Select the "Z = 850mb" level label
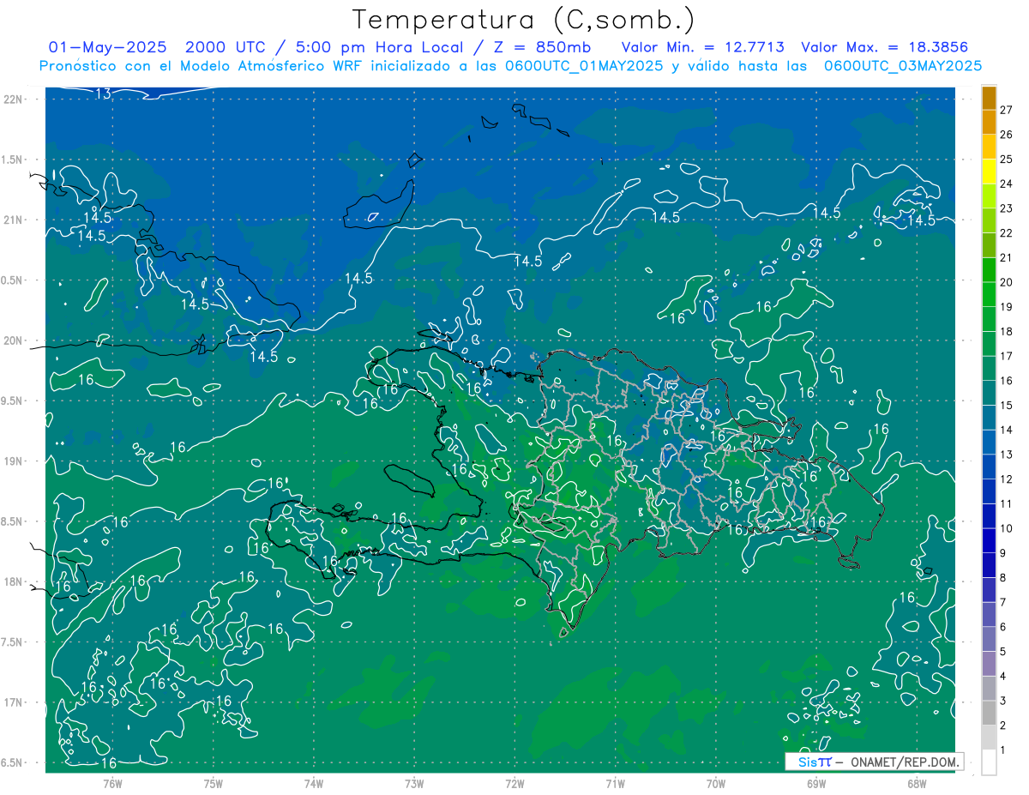Viewport: 1029px width, 795px height. point(545,47)
